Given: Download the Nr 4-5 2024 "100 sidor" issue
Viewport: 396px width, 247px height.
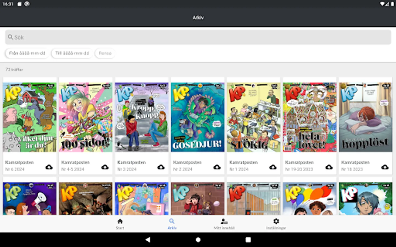Looking at the screenshot, I should click(105, 167).
